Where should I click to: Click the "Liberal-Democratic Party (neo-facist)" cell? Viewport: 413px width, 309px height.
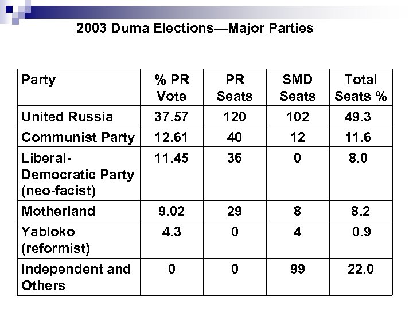pos(77,174)
